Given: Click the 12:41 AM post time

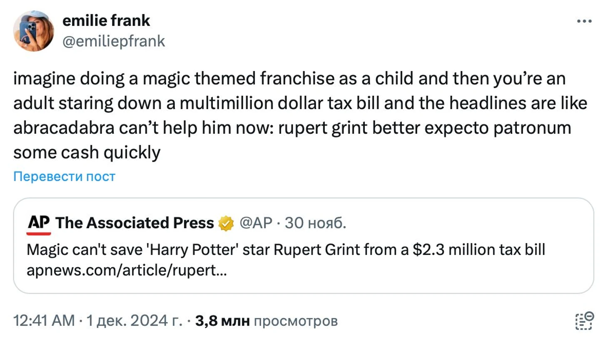Looking at the screenshot, I should pyautogui.click(x=44, y=321).
